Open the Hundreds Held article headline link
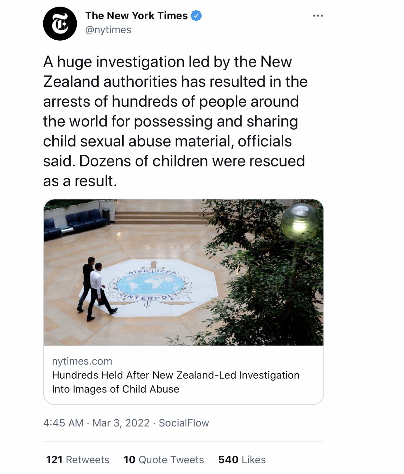Viewport: 404px width, 474px height. (x=176, y=382)
